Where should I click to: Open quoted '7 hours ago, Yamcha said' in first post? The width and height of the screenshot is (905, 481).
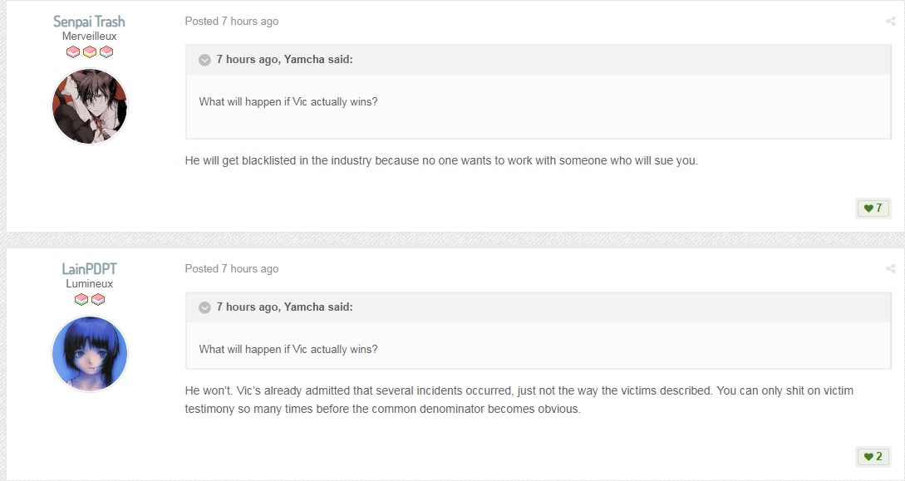pos(284,60)
